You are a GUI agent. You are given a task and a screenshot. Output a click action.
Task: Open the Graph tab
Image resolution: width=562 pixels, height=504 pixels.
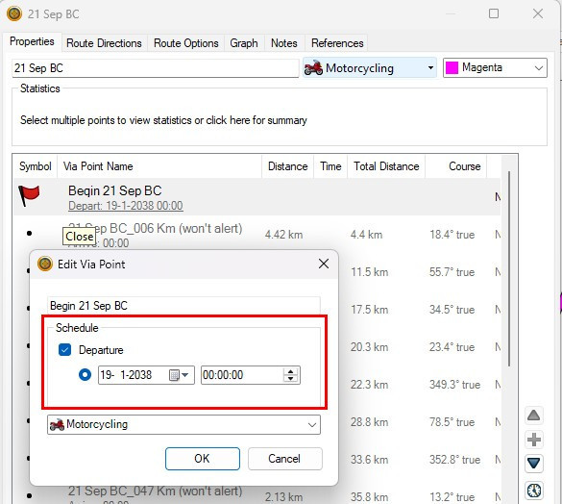244,43
